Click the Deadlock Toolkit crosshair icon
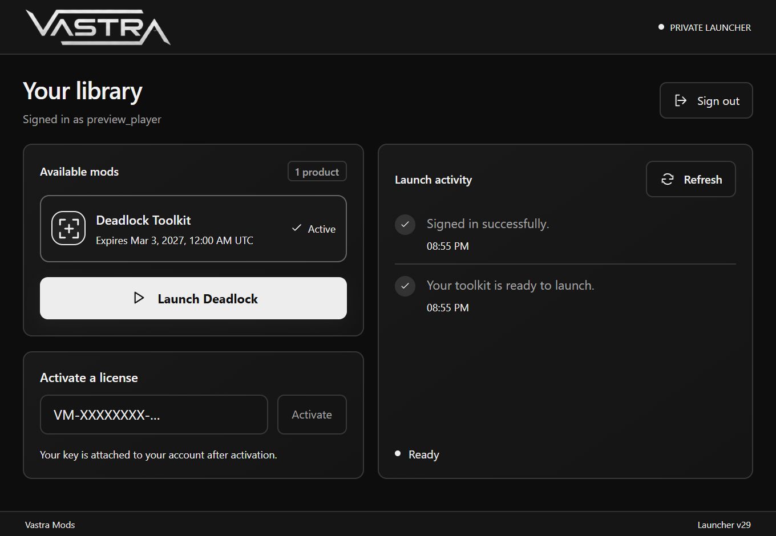This screenshot has width=776, height=536. point(68,228)
